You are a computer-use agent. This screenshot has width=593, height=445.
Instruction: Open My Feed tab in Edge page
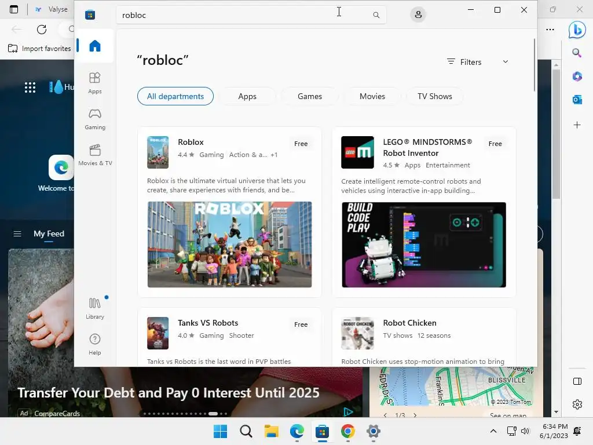[49, 234]
